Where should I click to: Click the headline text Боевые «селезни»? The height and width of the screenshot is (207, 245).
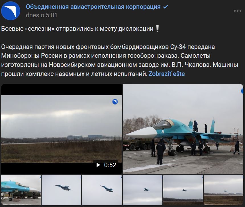click(28, 29)
